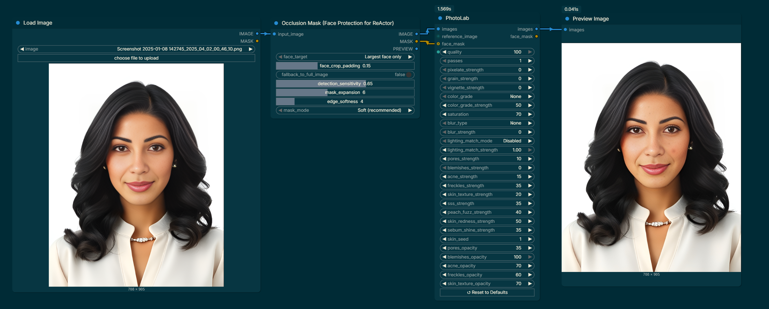The image size is (769, 309).
Task: Click Occlusion Mask MASK output socket
Action: (417, 41)
